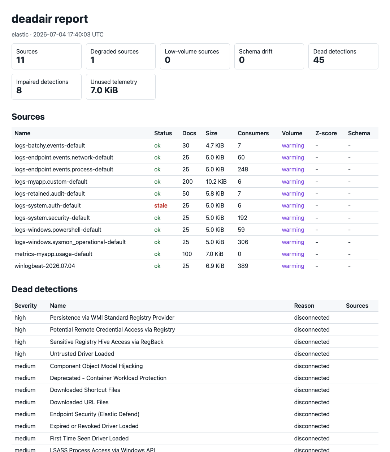The height and width of the screenshot is (452, 390).
Task: Select 'Untrusted Driver Loaded' detection
Action: click(82, 354)
